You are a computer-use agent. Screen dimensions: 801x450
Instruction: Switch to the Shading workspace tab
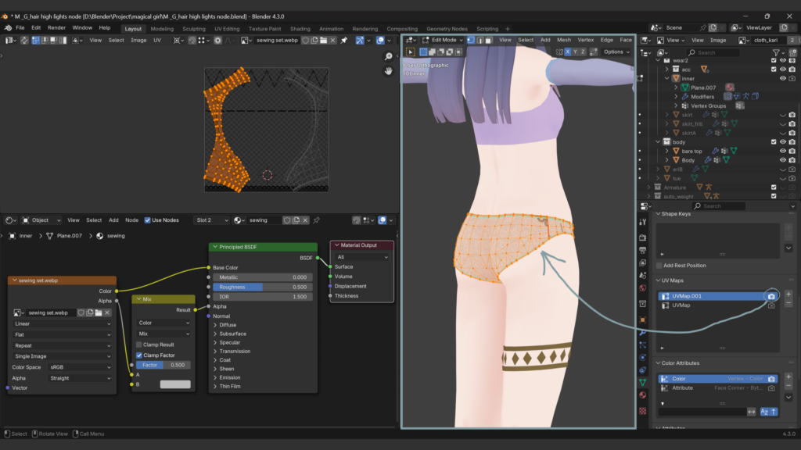[x=300, y=29]
